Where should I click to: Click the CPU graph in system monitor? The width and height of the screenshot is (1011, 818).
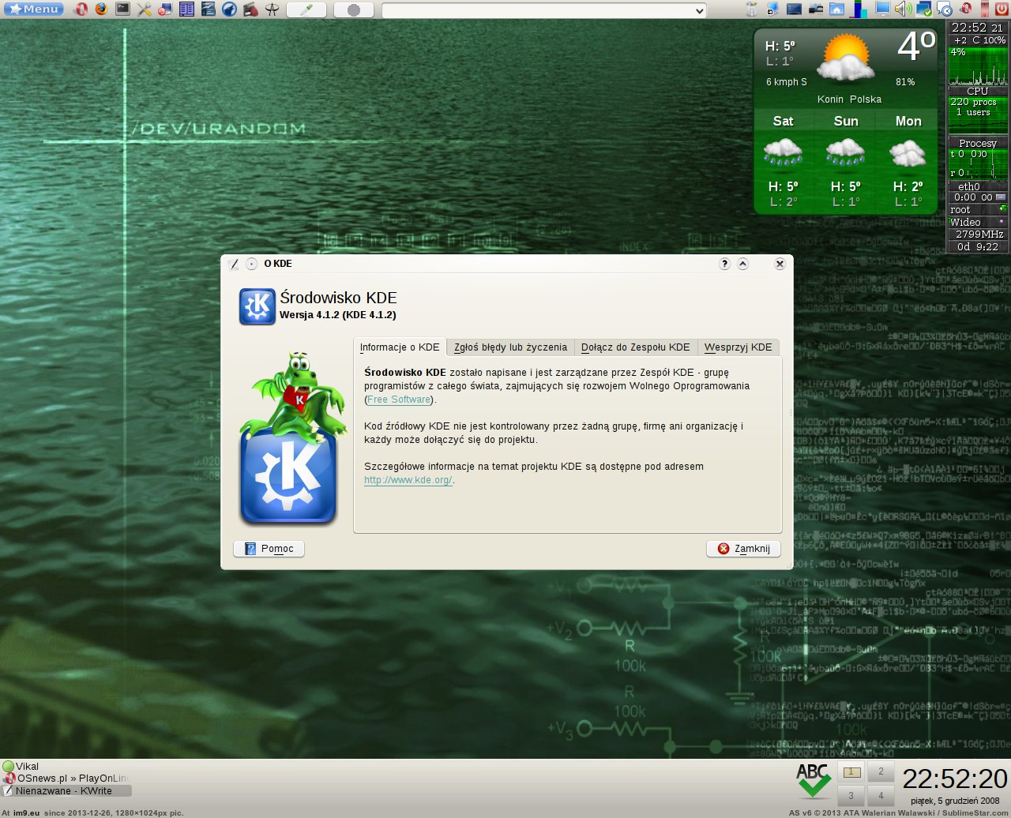[x=978, y=67]
